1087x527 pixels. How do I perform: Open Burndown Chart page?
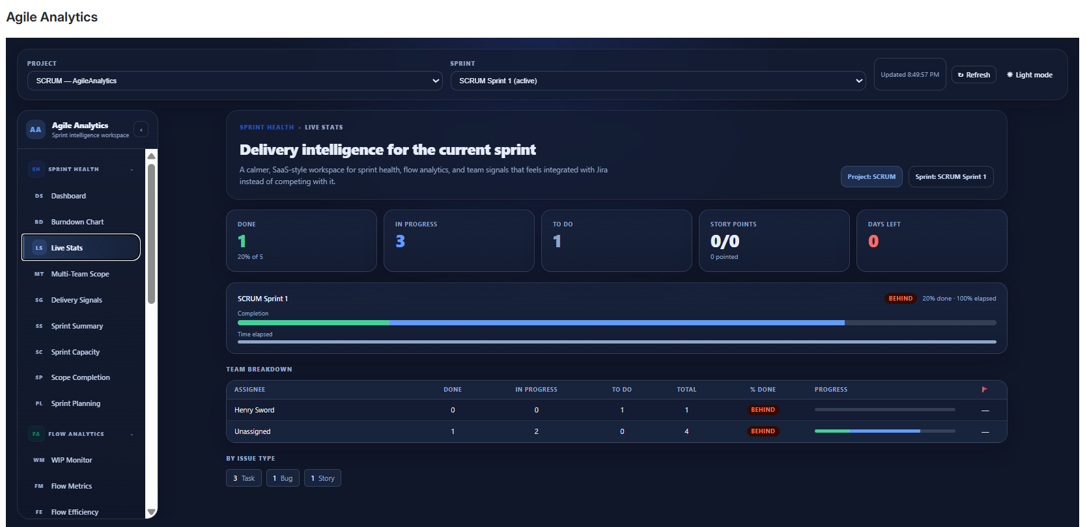tap(81, 222)
